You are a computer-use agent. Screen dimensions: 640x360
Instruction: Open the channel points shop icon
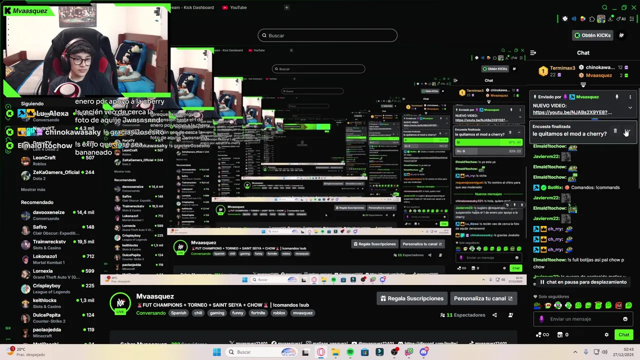(x=560, y=335)
